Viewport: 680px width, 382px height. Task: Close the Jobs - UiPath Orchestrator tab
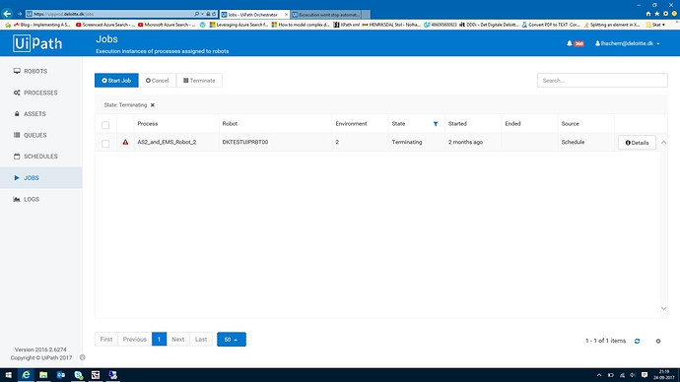(x=286, y=15)
